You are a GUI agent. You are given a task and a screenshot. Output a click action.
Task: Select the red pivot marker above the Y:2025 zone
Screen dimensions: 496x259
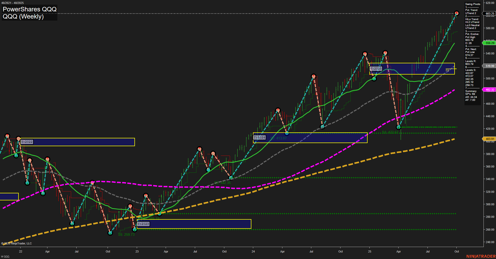[385, 52]
